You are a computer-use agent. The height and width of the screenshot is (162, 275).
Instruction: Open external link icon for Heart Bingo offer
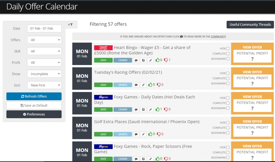click(x=143, y=60)
